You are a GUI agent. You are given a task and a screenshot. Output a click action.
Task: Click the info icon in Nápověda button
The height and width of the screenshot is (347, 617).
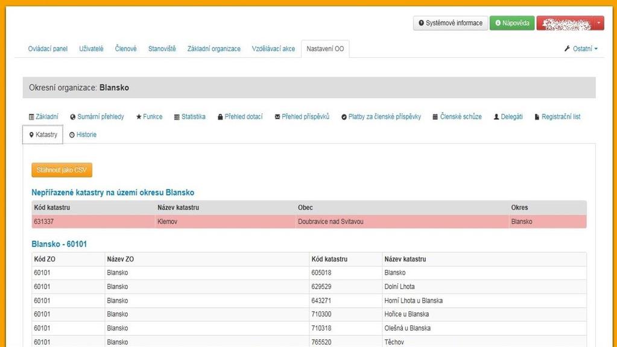click(498, 23)
